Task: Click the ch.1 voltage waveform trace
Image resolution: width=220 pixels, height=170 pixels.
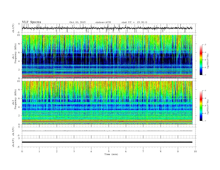Action: coord(107,28)
